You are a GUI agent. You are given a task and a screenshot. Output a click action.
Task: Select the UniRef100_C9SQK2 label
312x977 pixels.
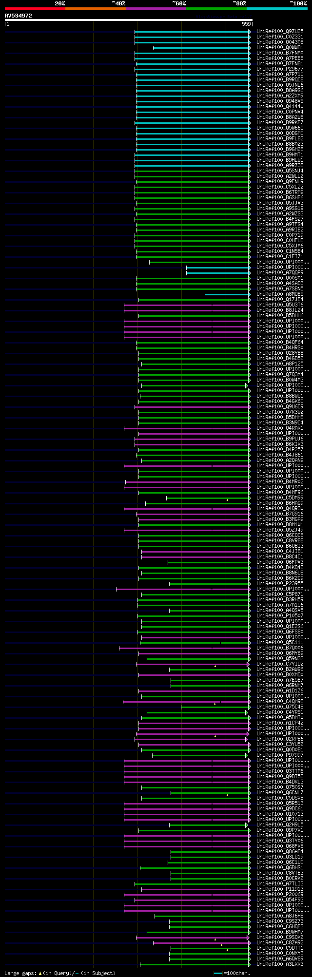[x=280, y=937]
